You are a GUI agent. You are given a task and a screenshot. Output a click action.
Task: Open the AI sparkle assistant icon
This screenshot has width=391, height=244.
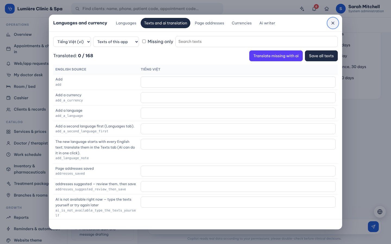(x=302, y=9)
